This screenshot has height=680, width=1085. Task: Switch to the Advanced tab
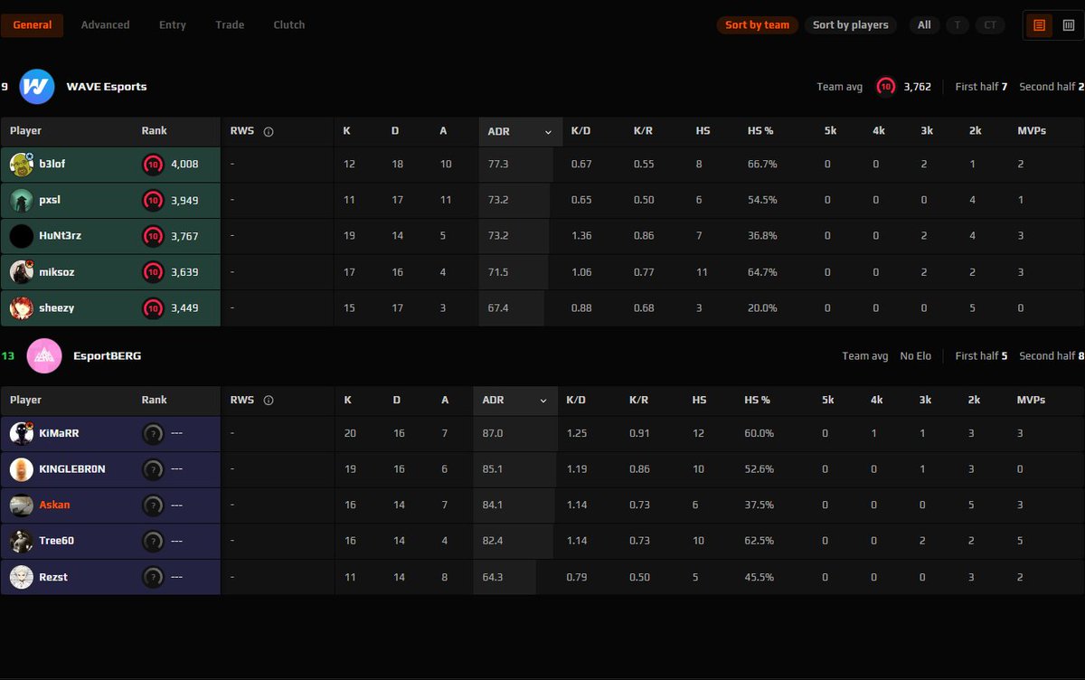tap(105, 25)
